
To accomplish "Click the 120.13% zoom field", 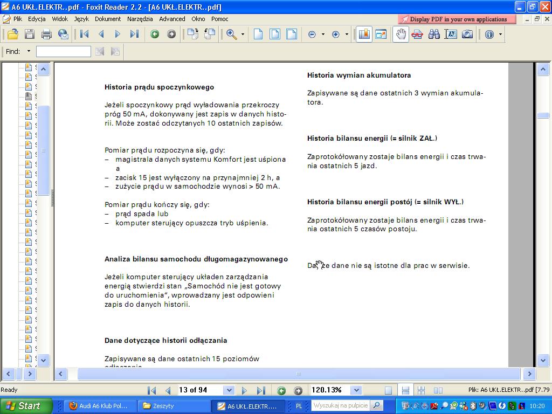I will tap(331, 390).
